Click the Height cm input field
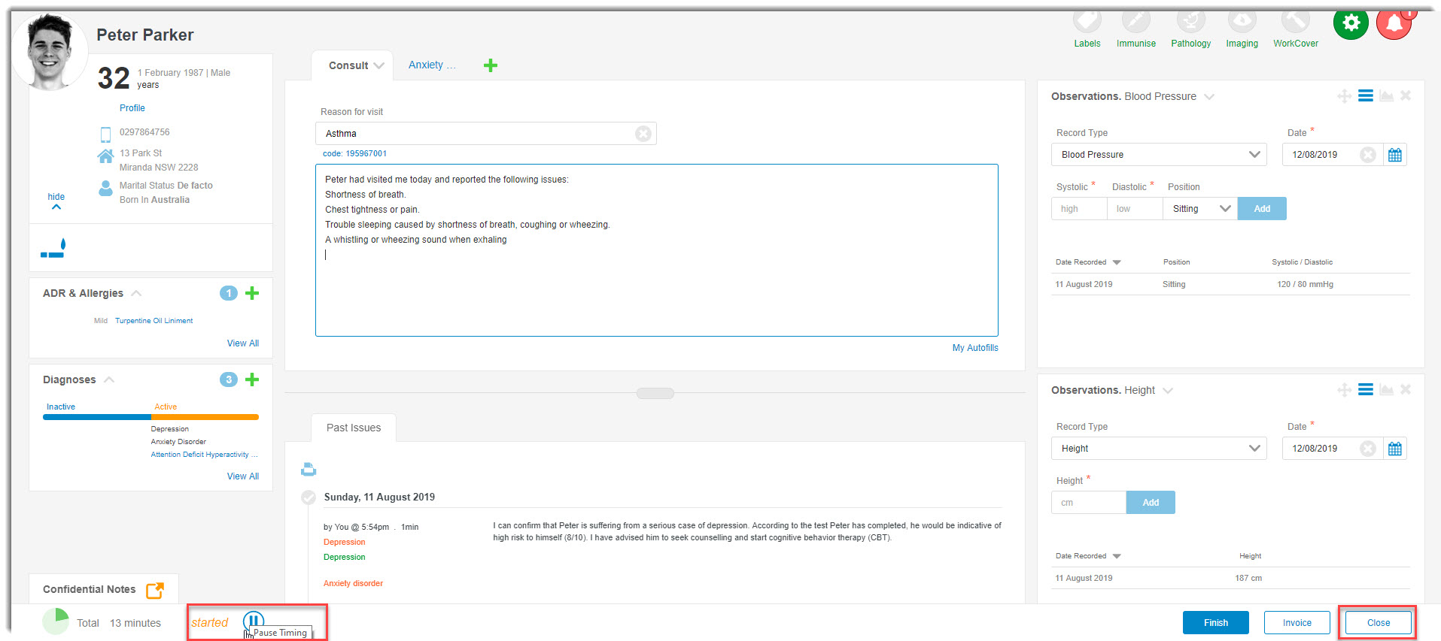Image resolution: width=1441 pixels, height=641 pixels. (1089, 503)
